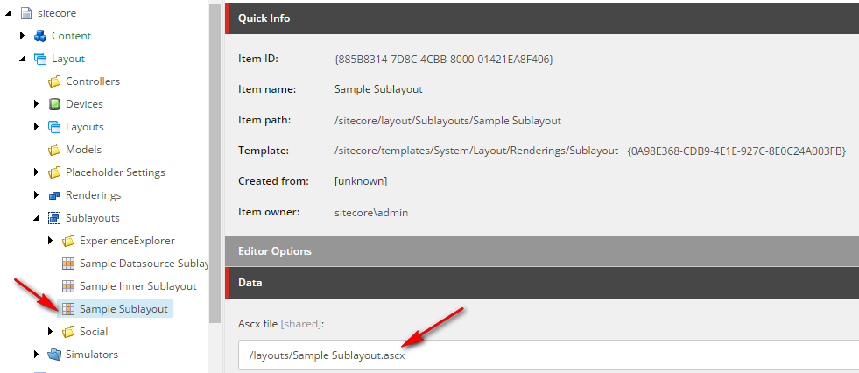Open the Controllers tree item

point(93,81)
